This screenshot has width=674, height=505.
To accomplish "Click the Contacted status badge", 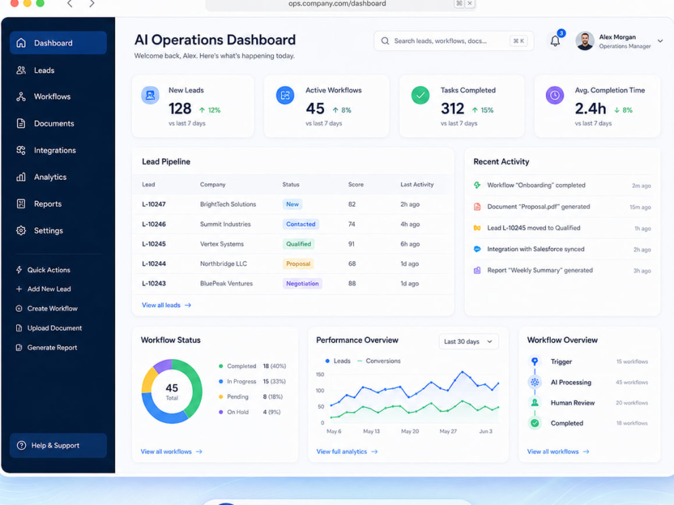I will (x=301, y=224).
